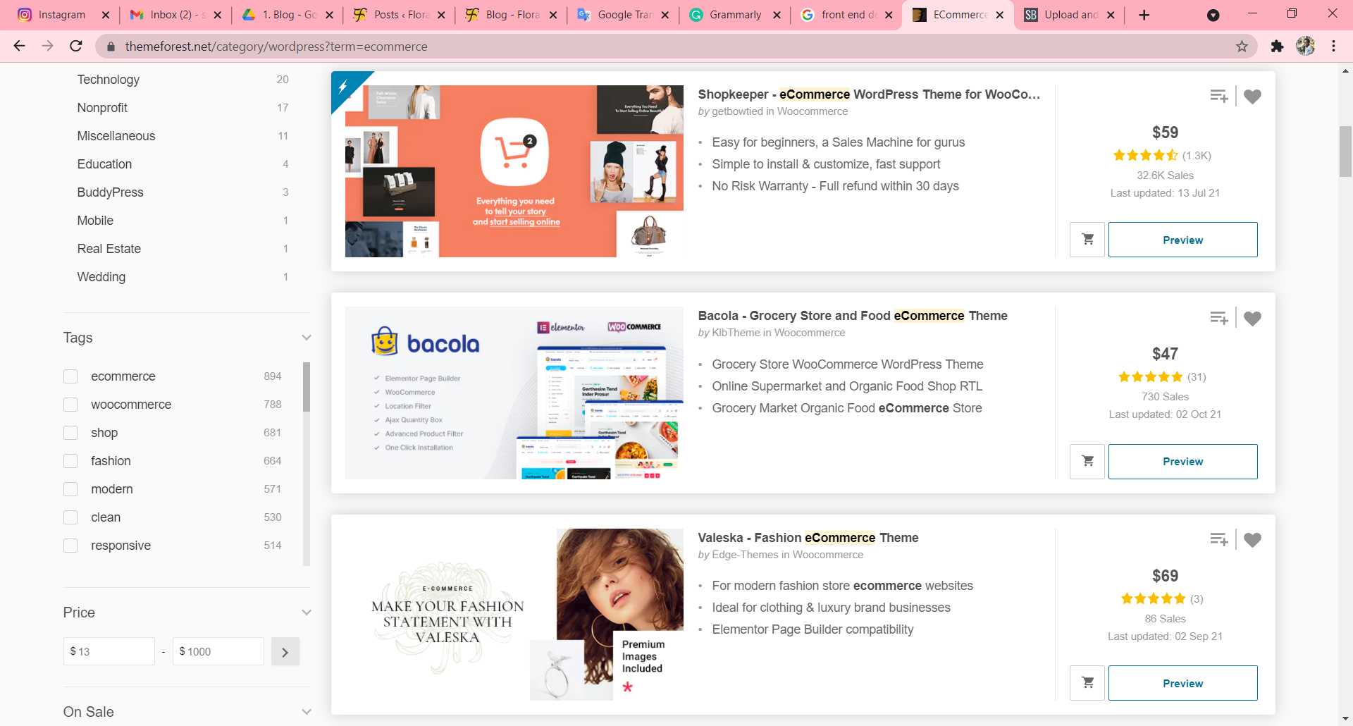Add Shopkeeper theme to collection

[1219, 96]
